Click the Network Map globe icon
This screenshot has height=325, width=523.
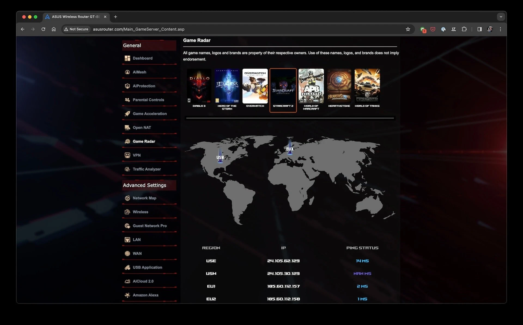pyautogui.click(x=127, y=198)
